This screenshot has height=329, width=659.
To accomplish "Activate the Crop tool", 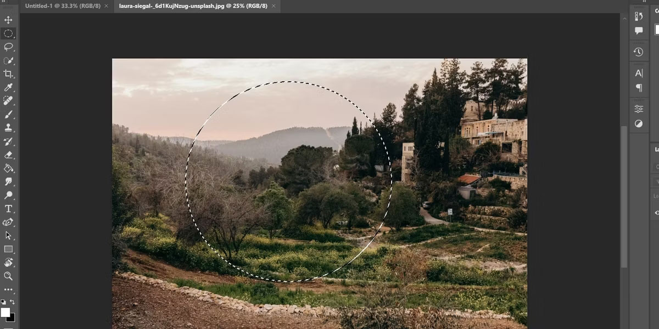I will pos(8,74).
